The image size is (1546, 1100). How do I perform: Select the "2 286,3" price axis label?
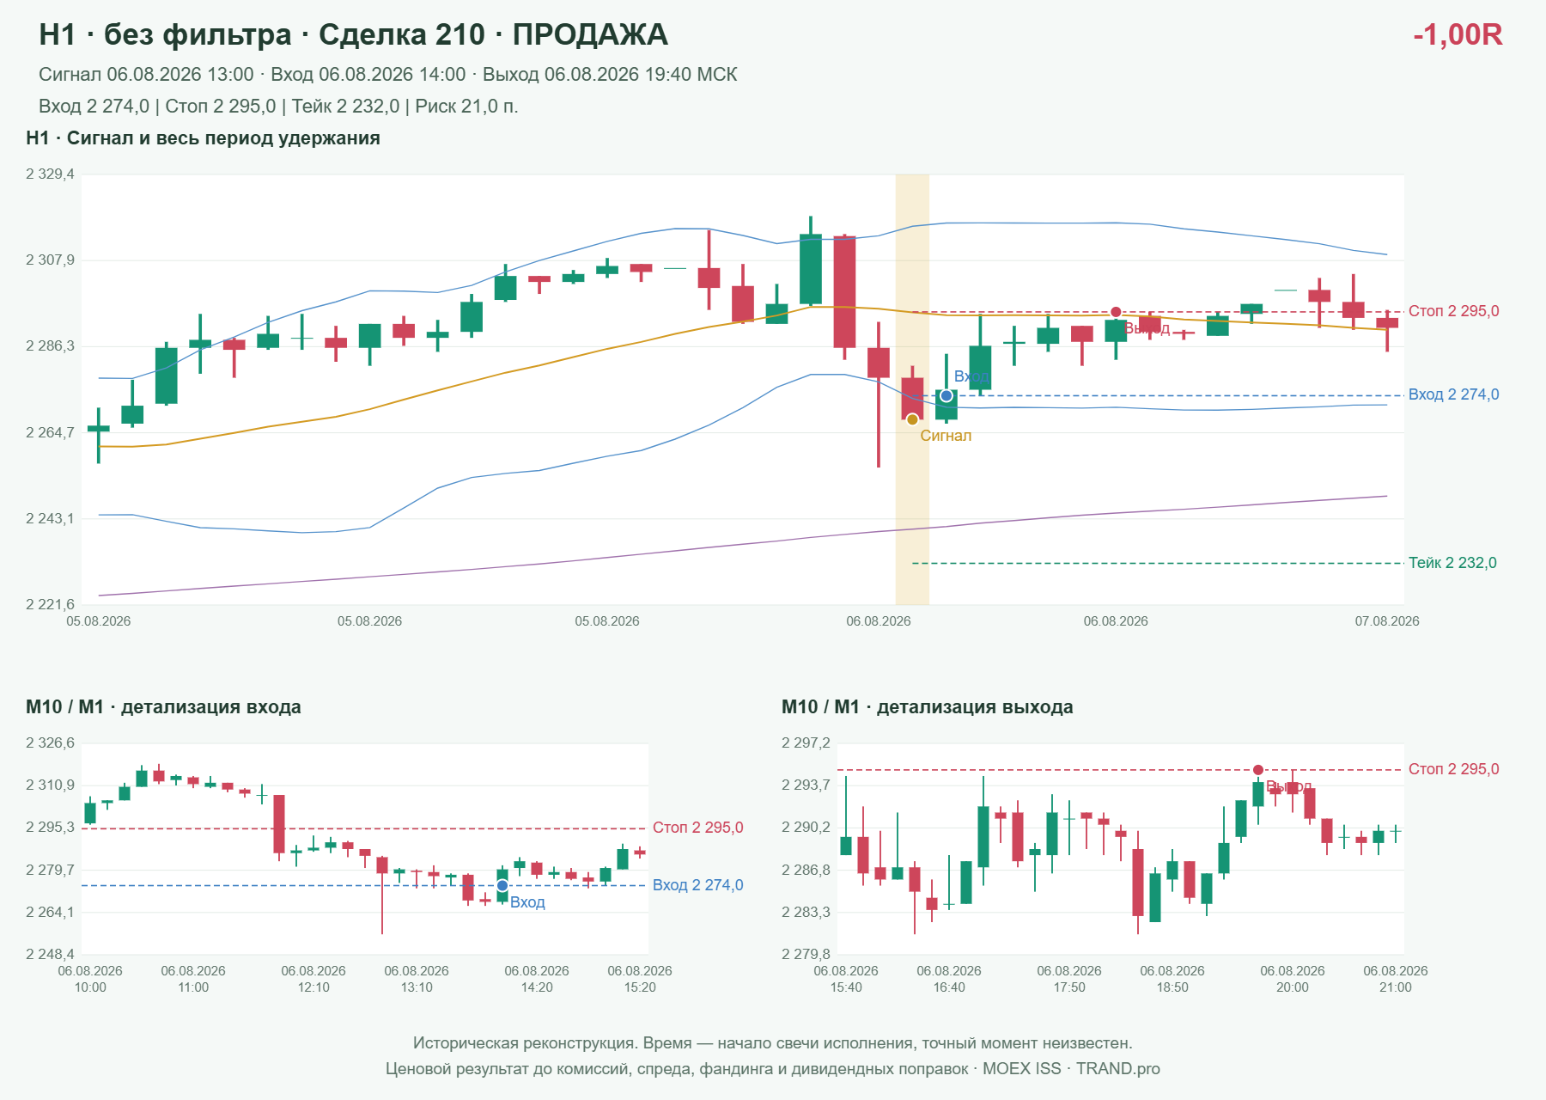click(x=50, y=346)
